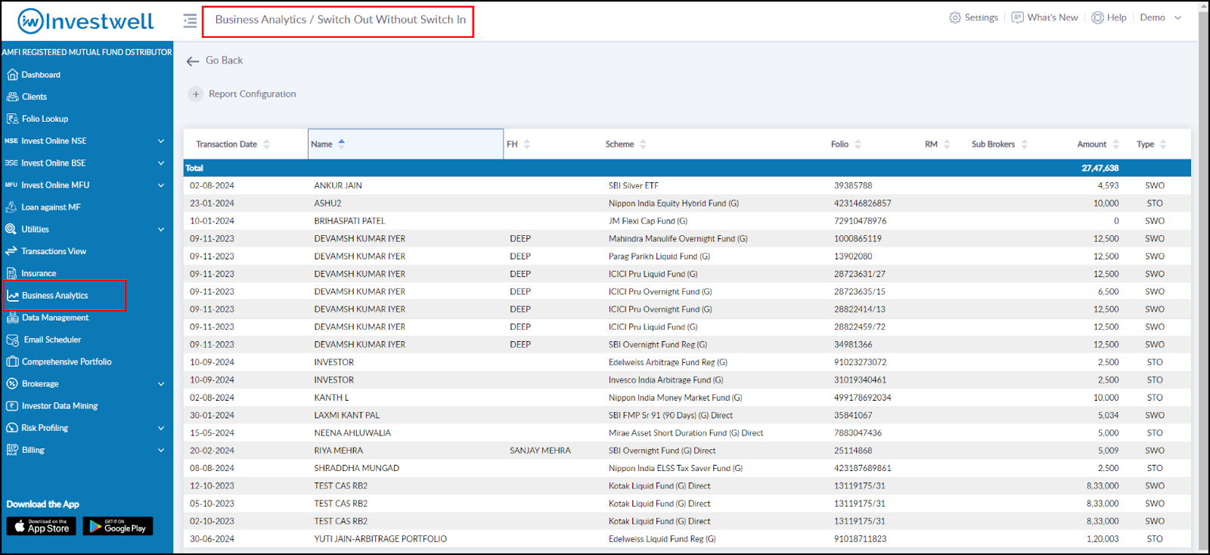The image size is (1210, 555).
Task: Click the What's New chat icon
Action: [x=1018, y=17]
